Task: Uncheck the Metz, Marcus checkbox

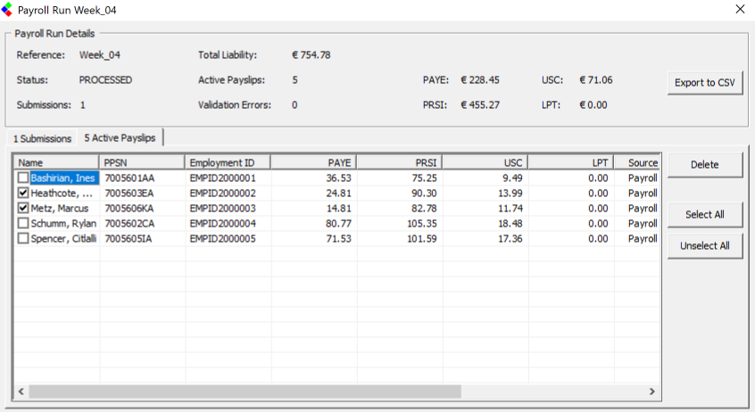Action: 24,209
